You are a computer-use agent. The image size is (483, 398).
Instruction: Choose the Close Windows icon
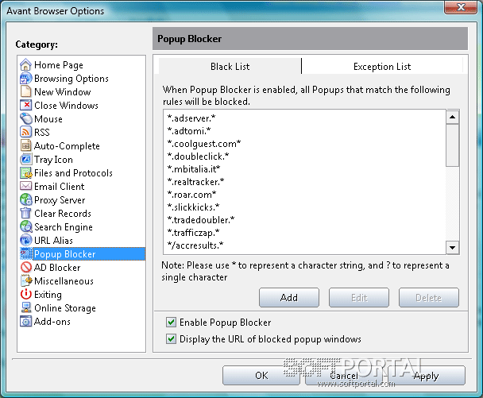pos(26,106)
